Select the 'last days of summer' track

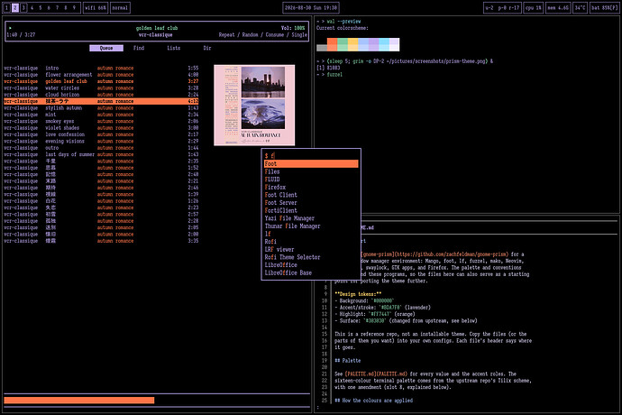click(101, 154)
